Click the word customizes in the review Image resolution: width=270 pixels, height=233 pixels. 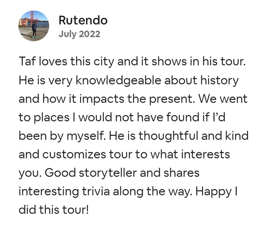(x=75, y=154)
